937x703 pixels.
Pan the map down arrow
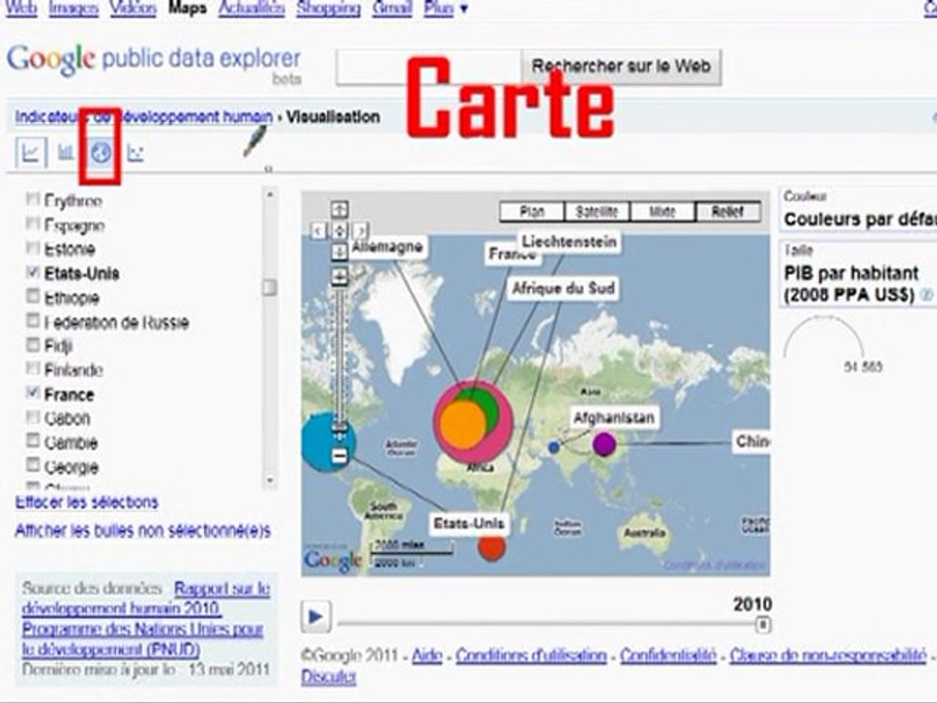340,252
